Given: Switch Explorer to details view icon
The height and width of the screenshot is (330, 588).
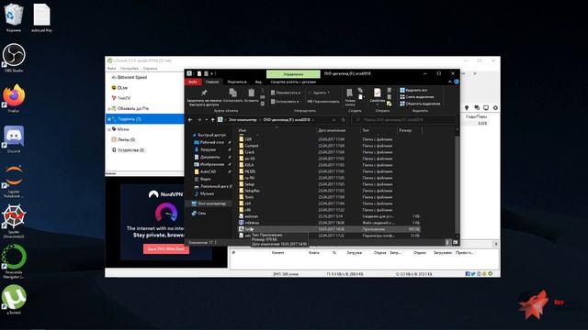Looking at the screenshot, I should coord(447,242).
